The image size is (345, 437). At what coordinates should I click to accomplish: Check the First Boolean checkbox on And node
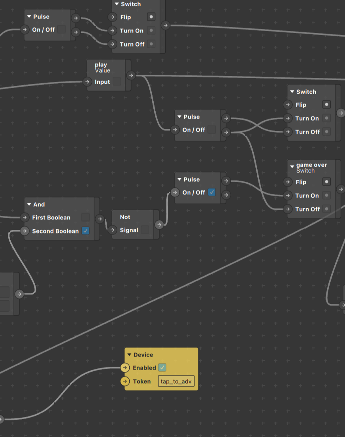coord(85,217)
